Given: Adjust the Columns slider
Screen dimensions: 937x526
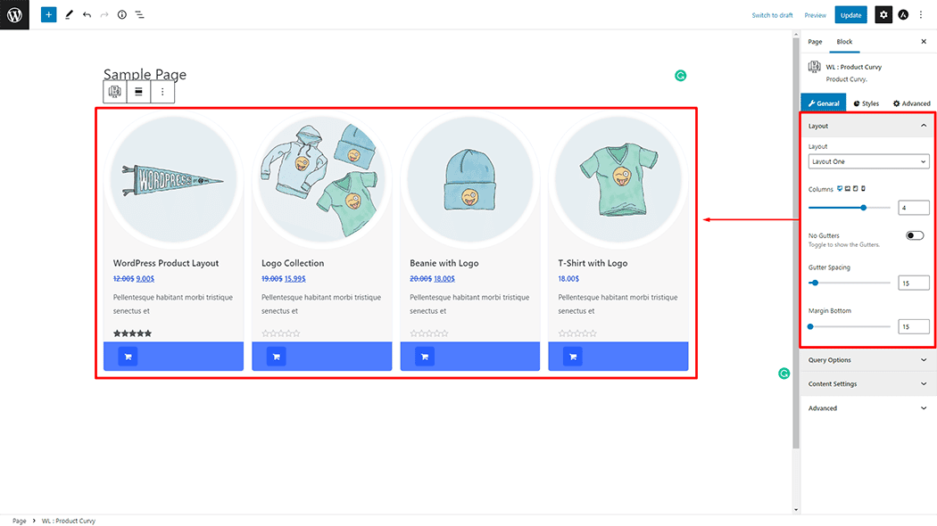Looking at the screenshot, I should pyautogui.click(x=863, y=208).
